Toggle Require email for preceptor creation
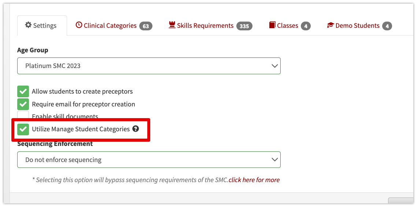The height and width of the screenshot is (207, 417). tap(23, 104)
